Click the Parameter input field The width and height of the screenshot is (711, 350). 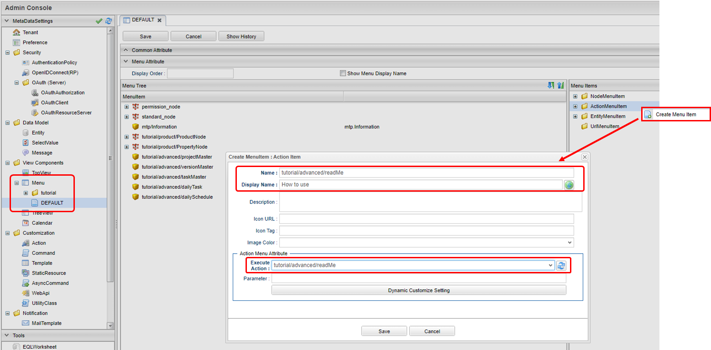(418, 278)
